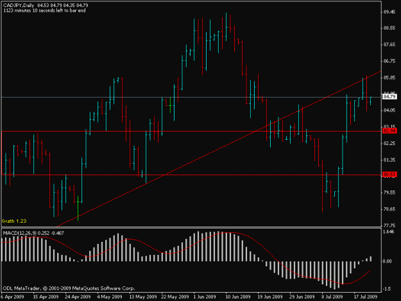Click the MACD scale value -1.5
The image size is (401, 301).
[387, 289]
